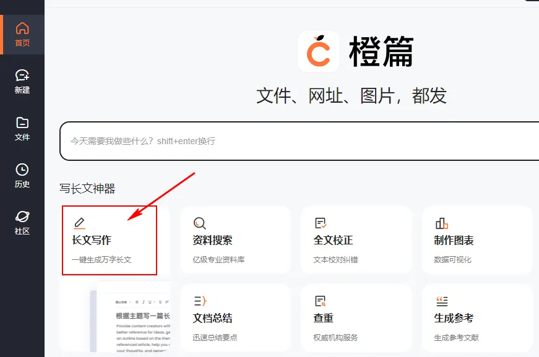This screenshot has width=539, height=357.
Task: Click the quote icon on 生成参考 card
Action: click(442, 301)
